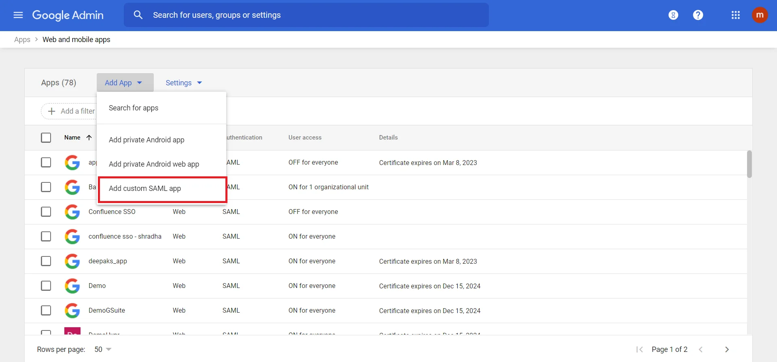
Task: Click the Apps breadcrumb link
Action: 22,40
